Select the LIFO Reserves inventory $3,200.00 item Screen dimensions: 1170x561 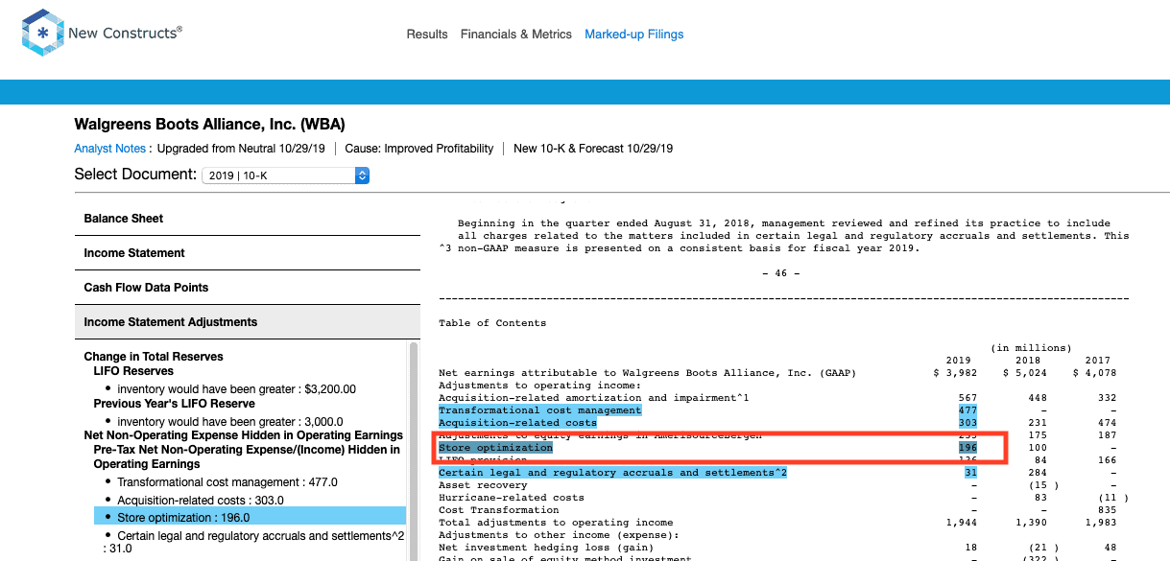[237, 389]
